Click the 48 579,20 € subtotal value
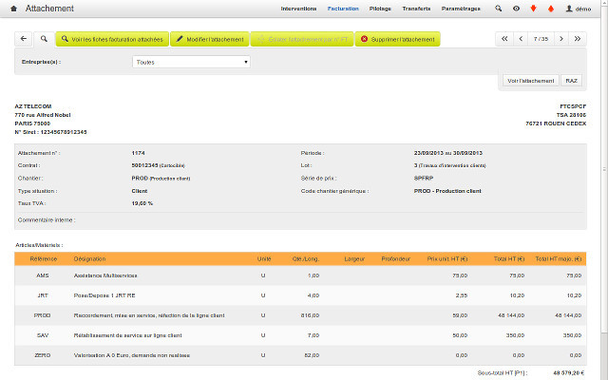This screenshot has height=380, width=608. tap(568, 373)
